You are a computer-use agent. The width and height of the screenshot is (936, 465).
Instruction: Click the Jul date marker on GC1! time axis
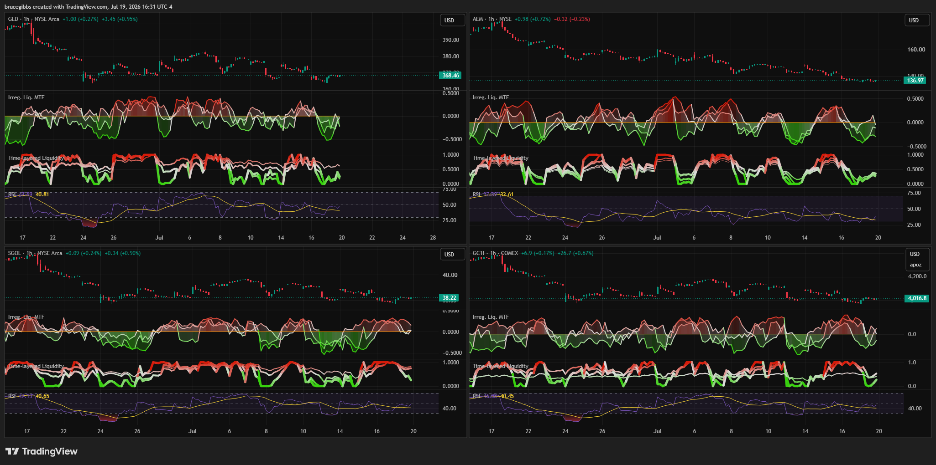click(658, 431)
